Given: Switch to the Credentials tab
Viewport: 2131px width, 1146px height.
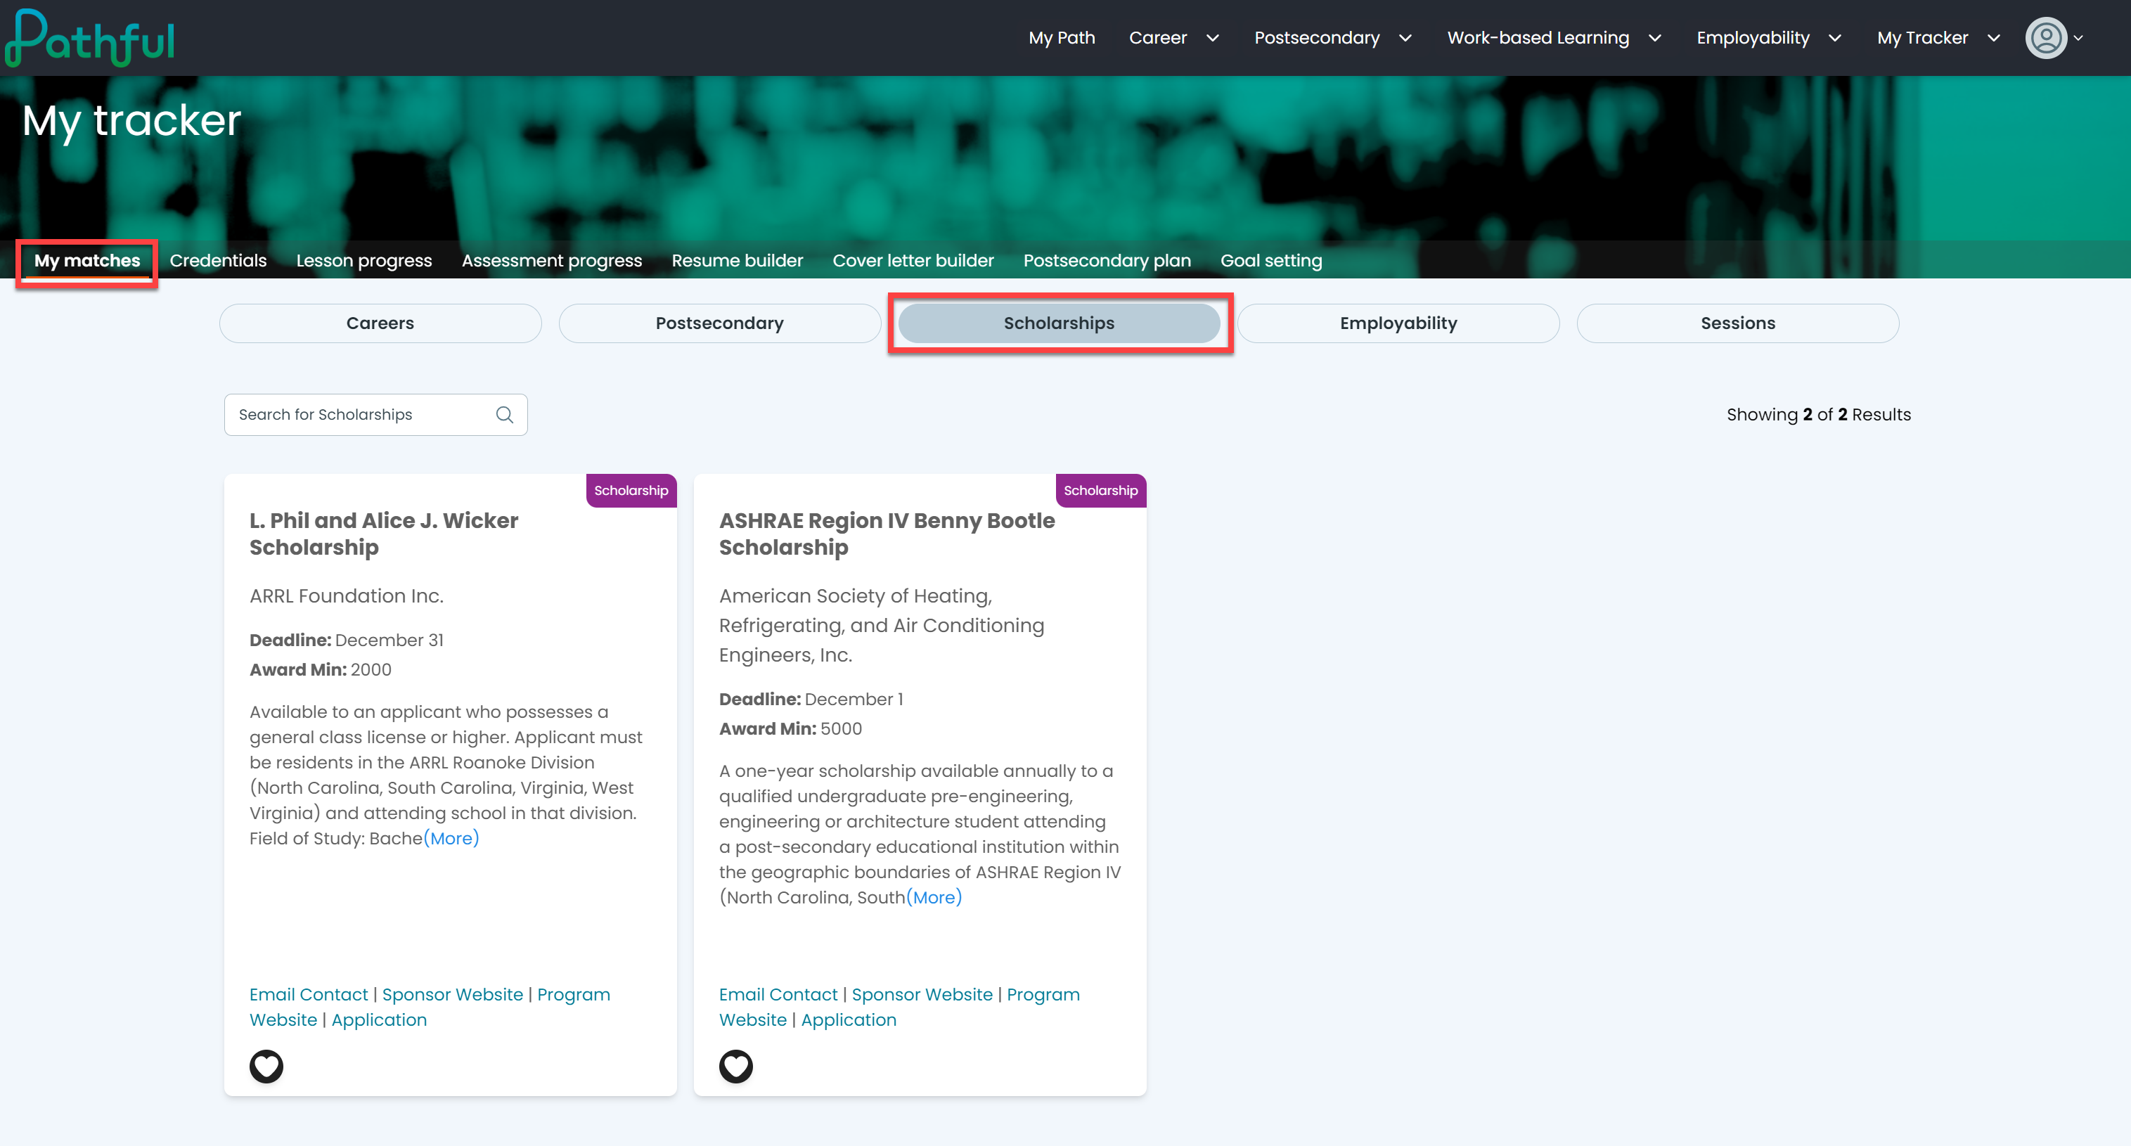Looking at the screenshot, I should [219, 261].
